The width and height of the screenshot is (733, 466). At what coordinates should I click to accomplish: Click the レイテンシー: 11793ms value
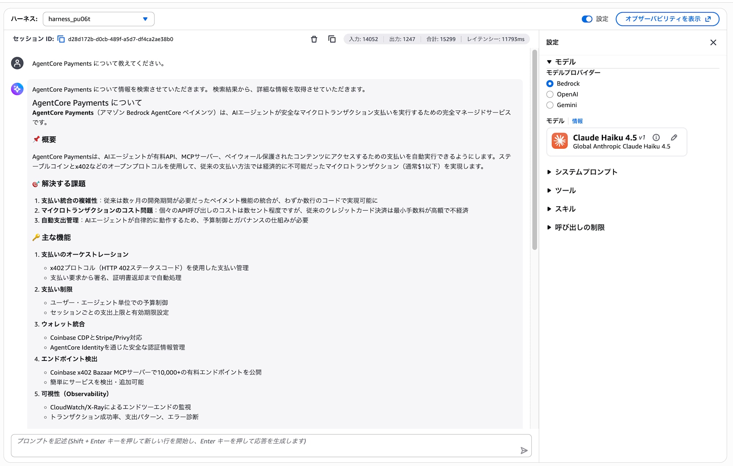(x=496, y=39)
